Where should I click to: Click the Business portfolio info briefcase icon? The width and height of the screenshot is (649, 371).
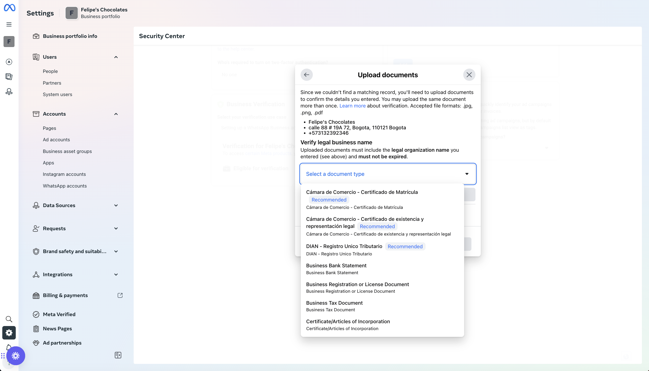pyautogui.click(x=36, y=36)
